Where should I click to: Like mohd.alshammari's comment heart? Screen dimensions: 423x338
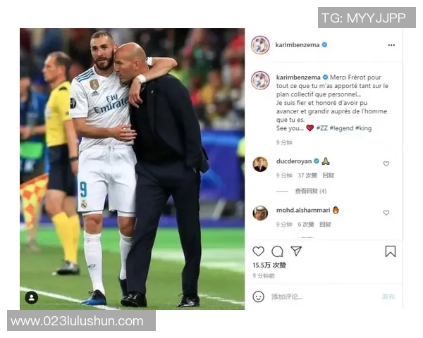point(386,213)
